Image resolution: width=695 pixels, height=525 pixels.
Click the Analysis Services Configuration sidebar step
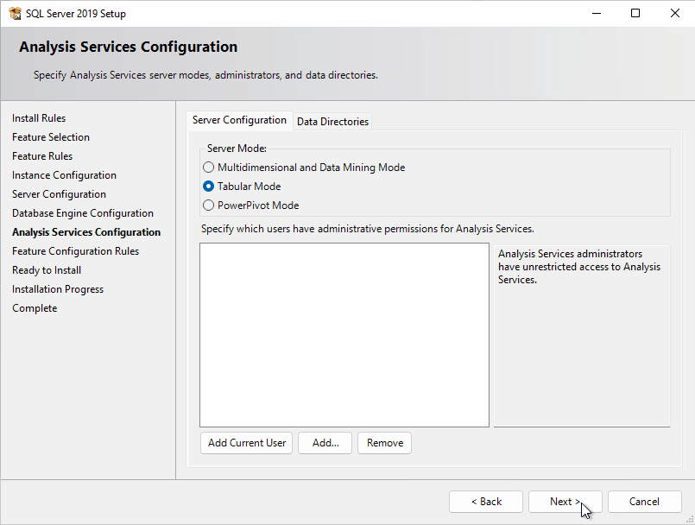pos(86,232)
